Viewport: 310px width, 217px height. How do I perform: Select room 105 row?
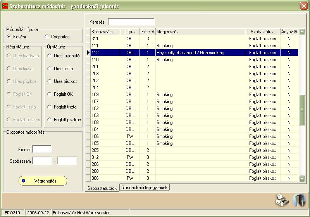194,143
